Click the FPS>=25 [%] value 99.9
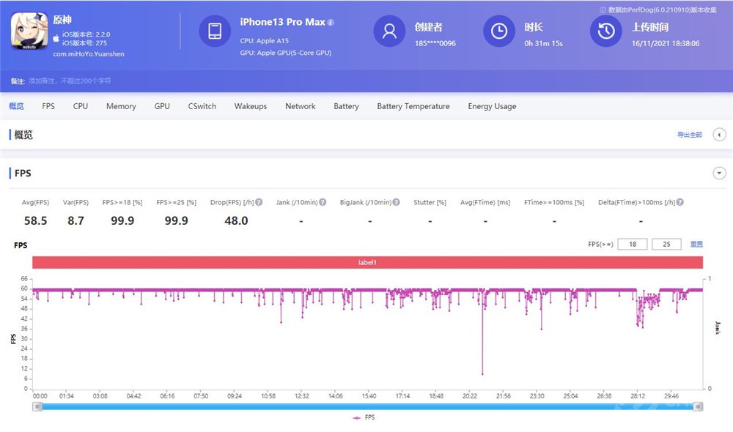The height and width of the screenshot is (432, 733). [x=176, y=220]
